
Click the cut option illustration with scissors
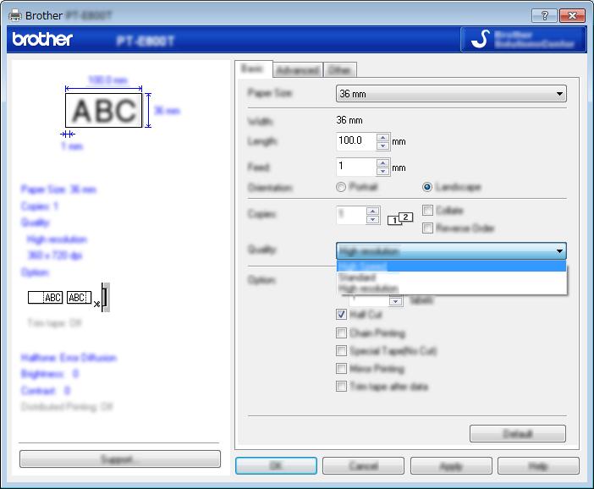[69, 298]
